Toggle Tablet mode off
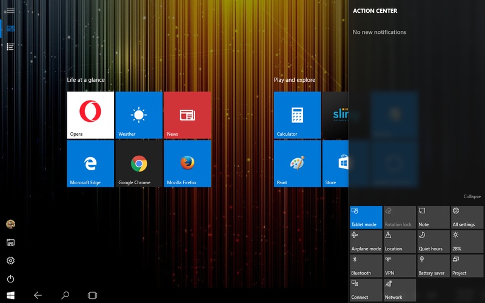Screen dimensions: 485x303 click(366, 217)
